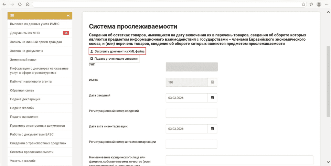
Task: Open the browser home page icon
Action: (27, 4)
